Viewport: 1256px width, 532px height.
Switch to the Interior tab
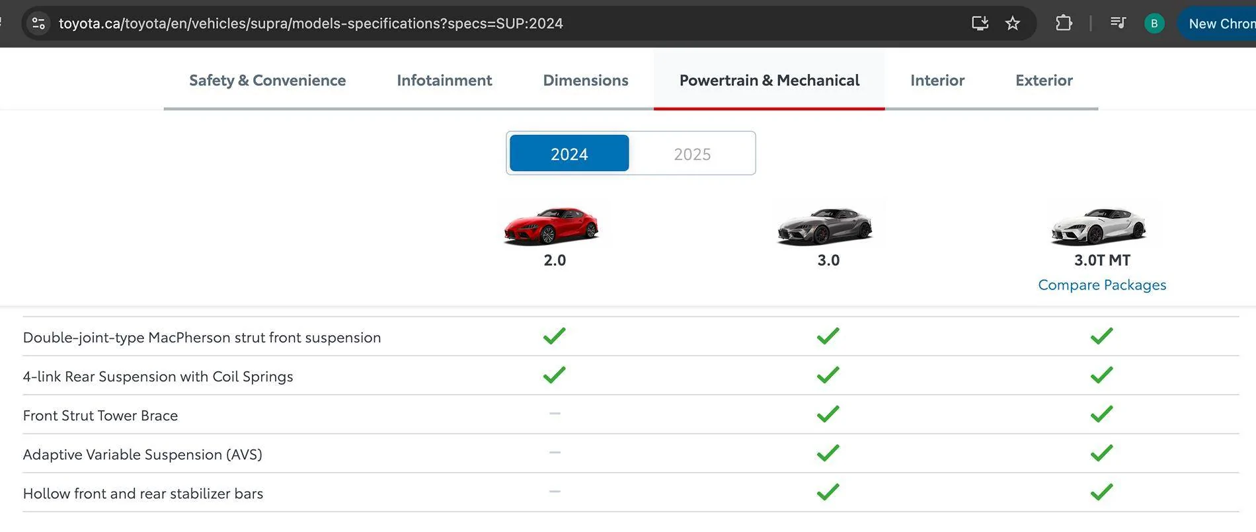937,80
